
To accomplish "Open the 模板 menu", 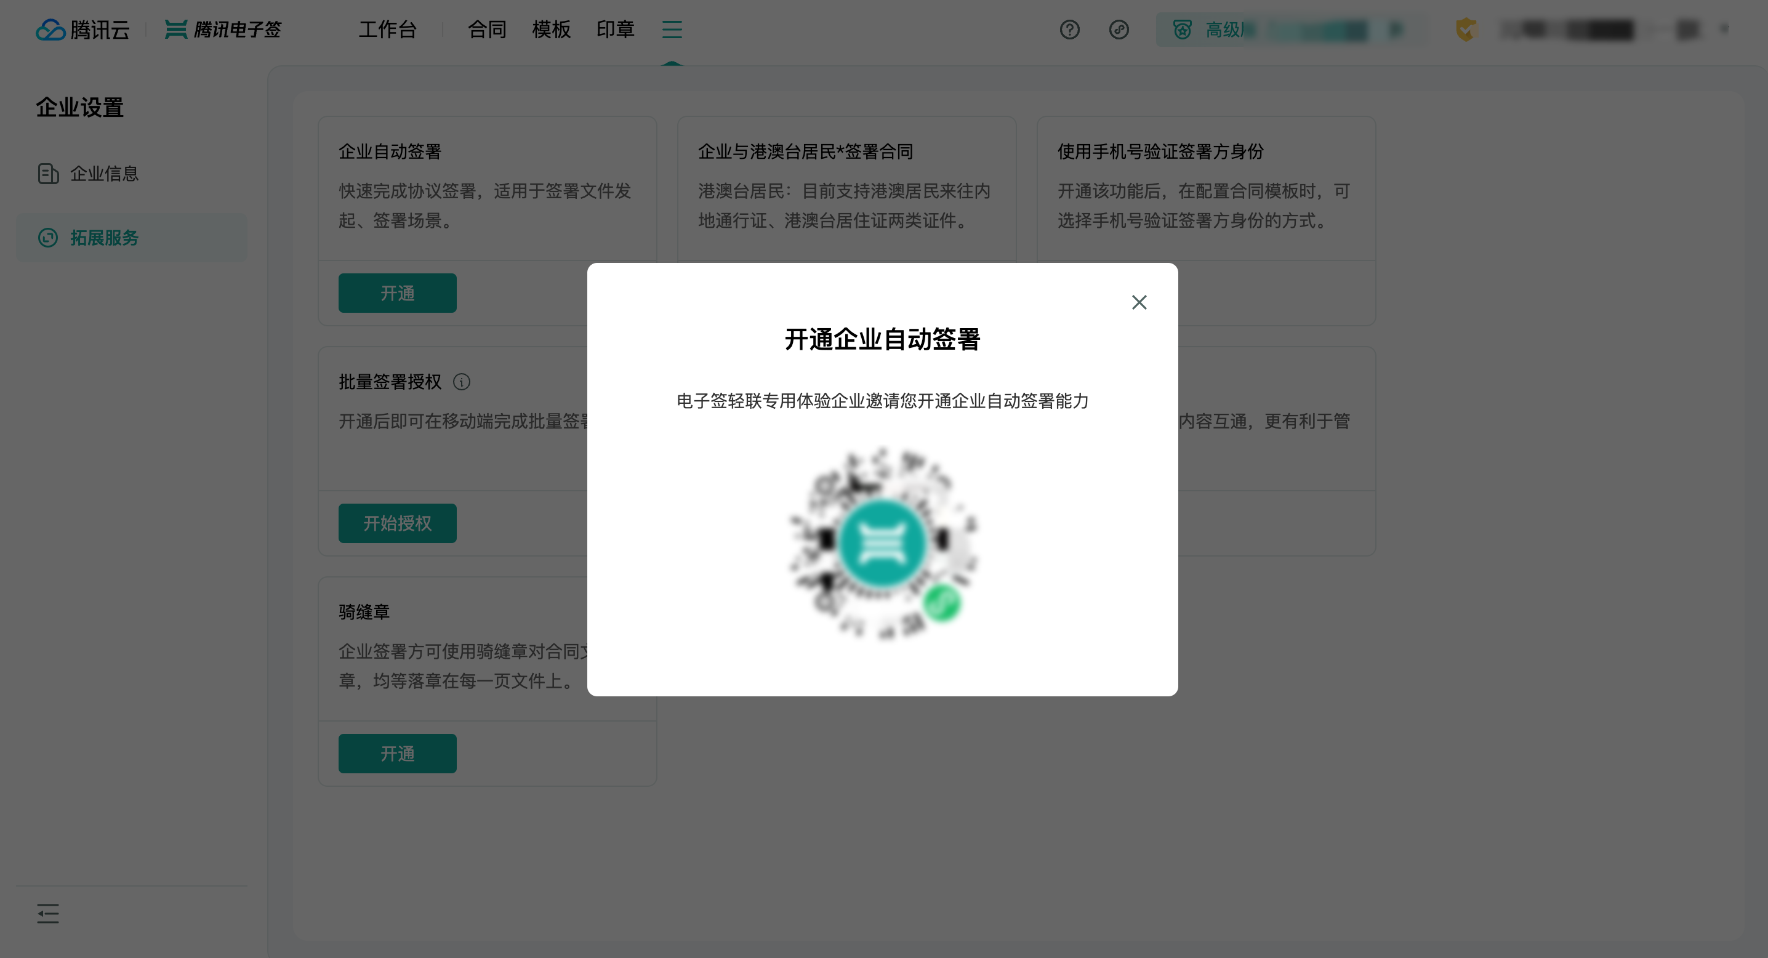I will pyautogui.click(x=551, y=30).
